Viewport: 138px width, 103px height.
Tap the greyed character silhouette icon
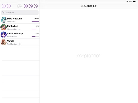[x=20, y=6]
